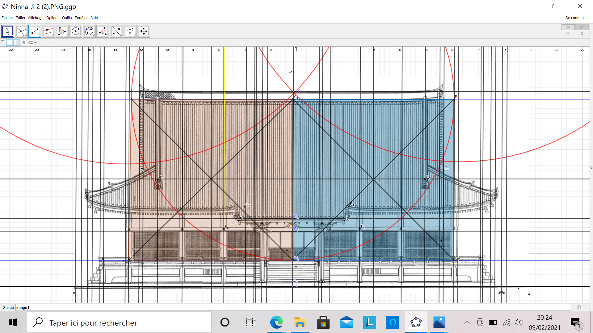The height and width of the screenshot is (333, 593).
Task: Select Move Graphics View tool
Action: coord(144,31)
